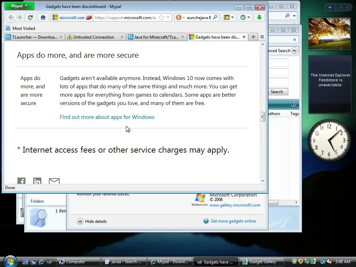356x267 pixels.
Task: Switch to javaa Search taskbar button
Action: coord(124,262)
